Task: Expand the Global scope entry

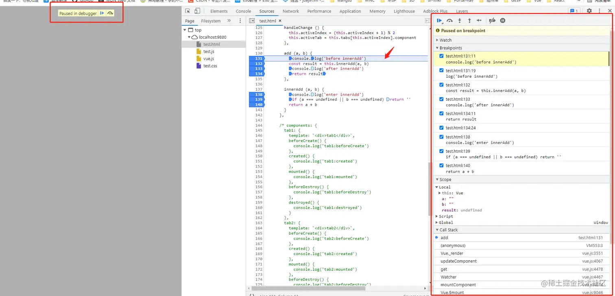Action: [x=445, y=222]
